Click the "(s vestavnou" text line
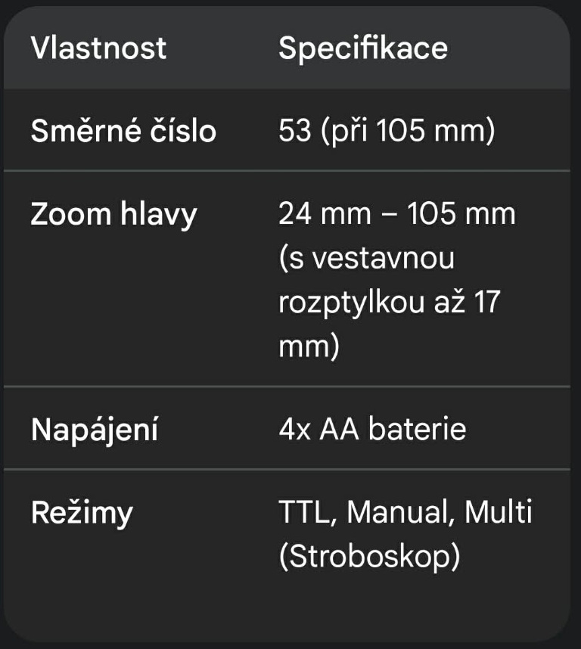The image size is (581, 649). pos(367,259)
